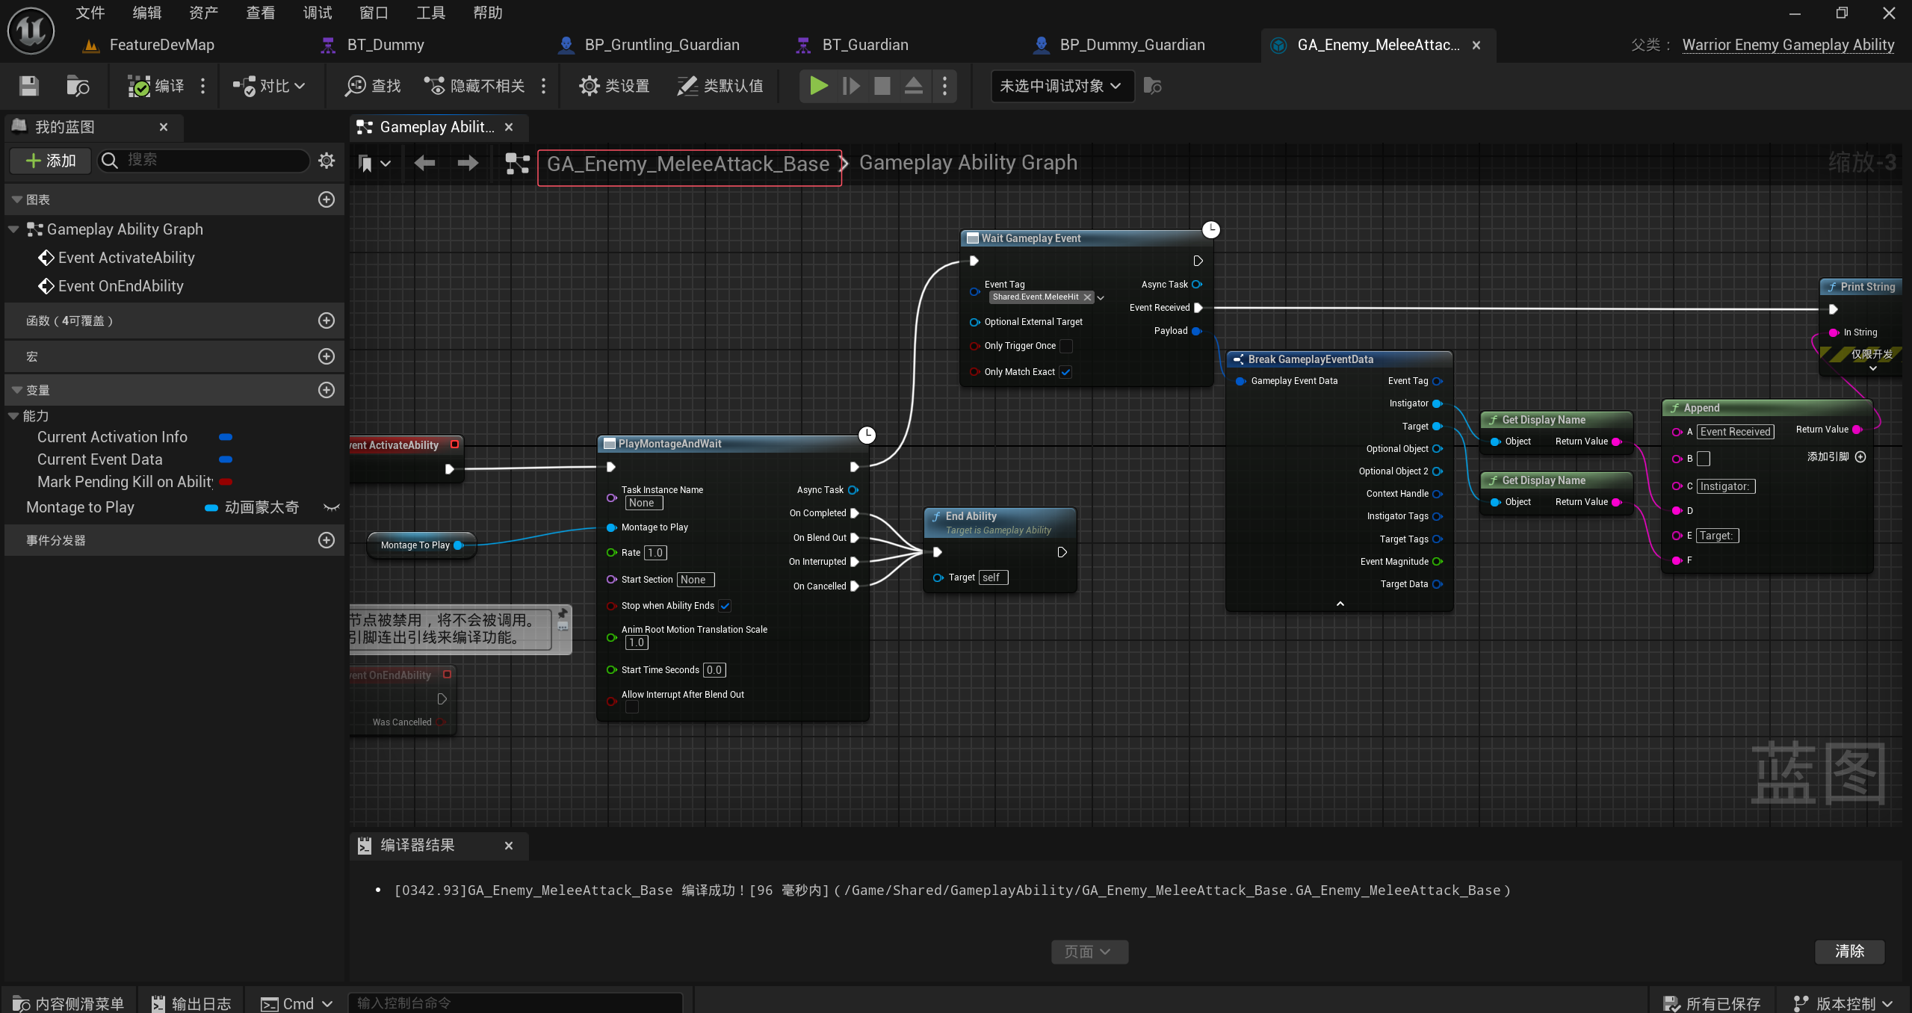The image size is (1912, 1013).
Task: Switch to the BT_Guardian tab
Action: 864,45
